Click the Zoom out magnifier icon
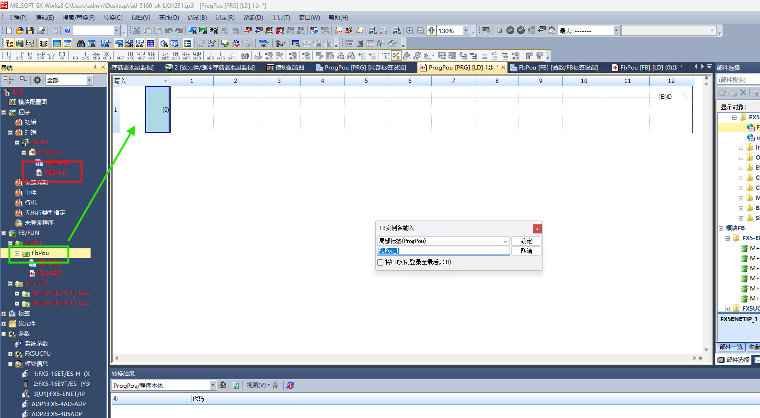Screen dimensions: 760x418 click(x=421, y=31)
